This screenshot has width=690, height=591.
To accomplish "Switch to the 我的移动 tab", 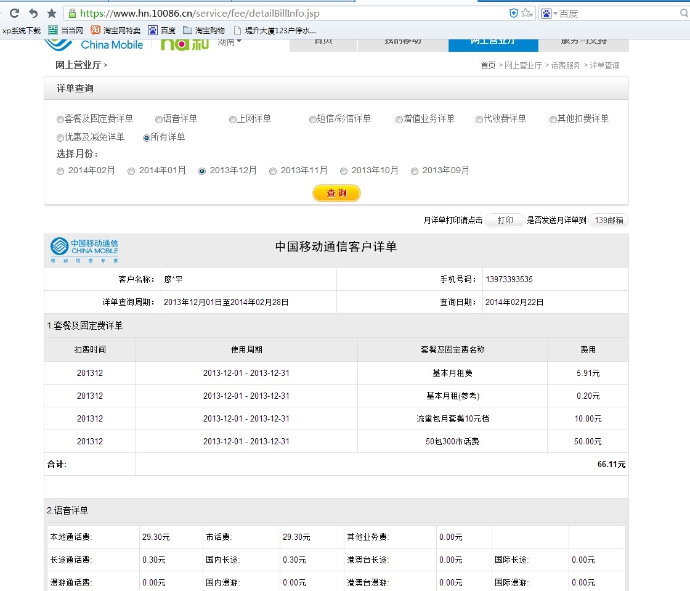I will (x=403, y=42).
